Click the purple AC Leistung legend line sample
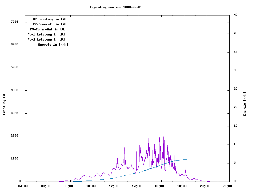 pyautogui.click(x=90, y=20)
